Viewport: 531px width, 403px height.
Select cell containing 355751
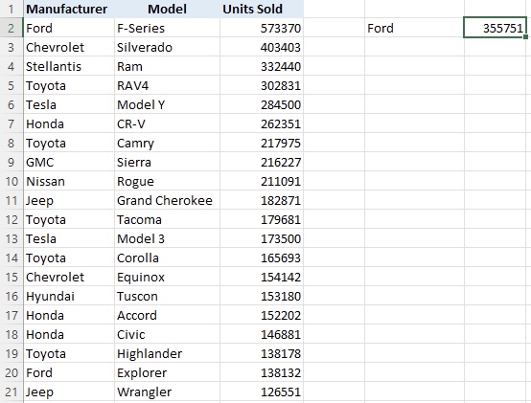tap(495, 28)
